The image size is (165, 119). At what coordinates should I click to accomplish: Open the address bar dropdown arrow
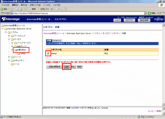pos(145,13)
